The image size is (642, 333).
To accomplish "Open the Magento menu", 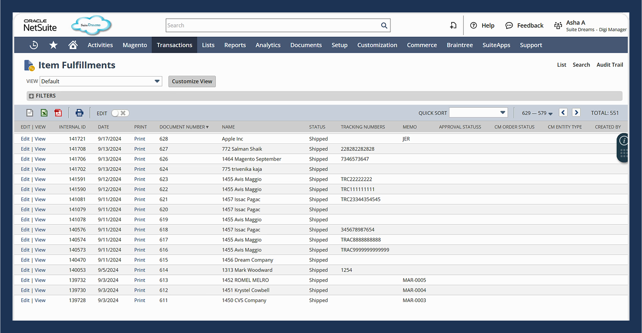I will [134, 45].
